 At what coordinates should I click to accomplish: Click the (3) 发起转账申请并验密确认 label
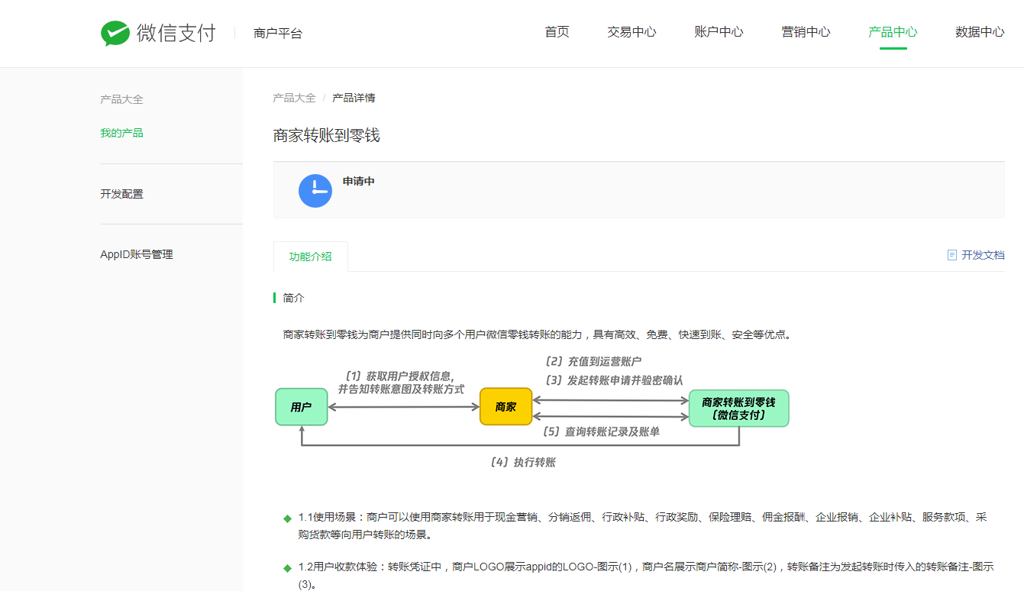coord(614,379)
